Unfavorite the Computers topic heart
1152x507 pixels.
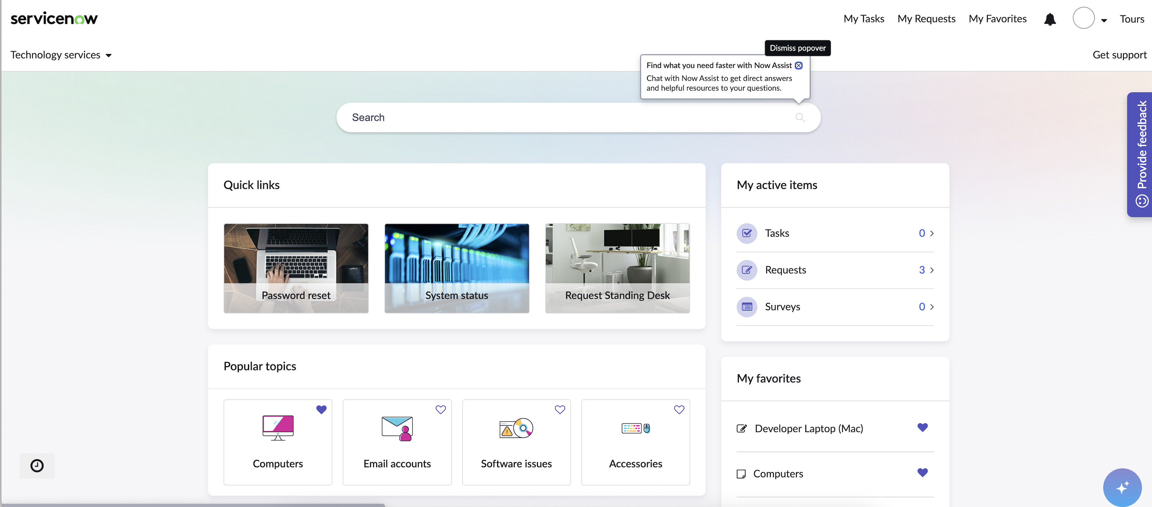pyautogui.click(x=321, y=410)
